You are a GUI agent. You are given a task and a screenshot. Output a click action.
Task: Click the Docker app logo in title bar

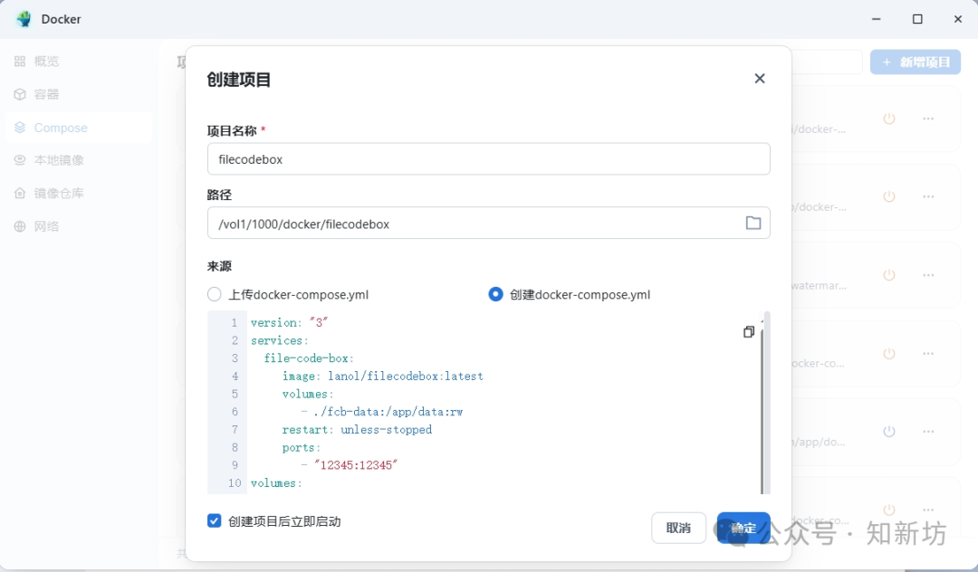coord(24,19)
